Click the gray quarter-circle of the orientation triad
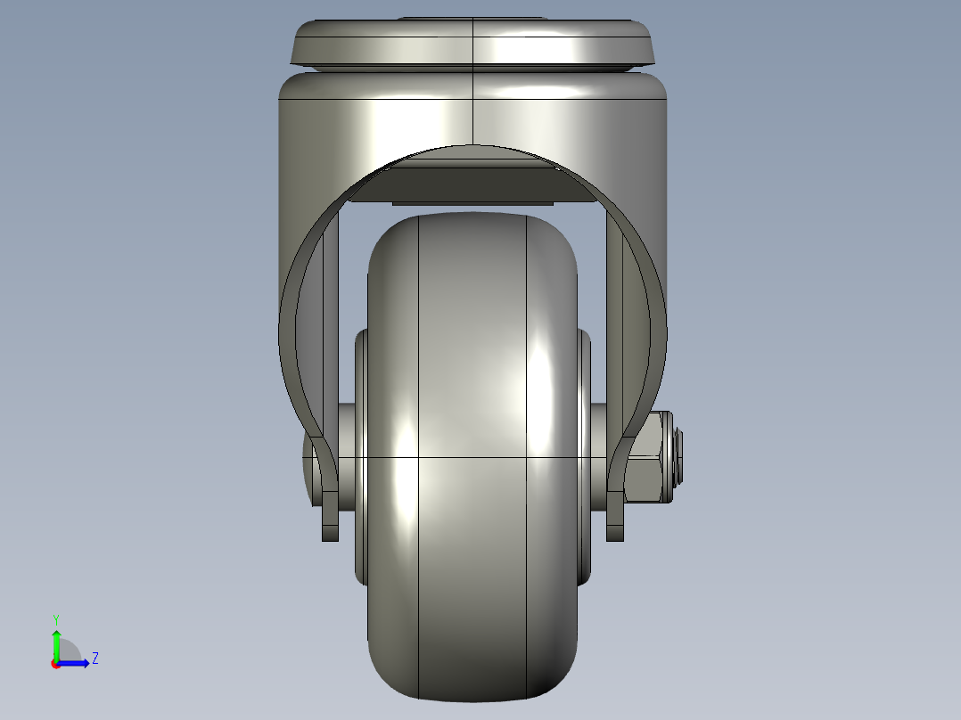This screenshot has width=961, height=720. tap(70, 650)
